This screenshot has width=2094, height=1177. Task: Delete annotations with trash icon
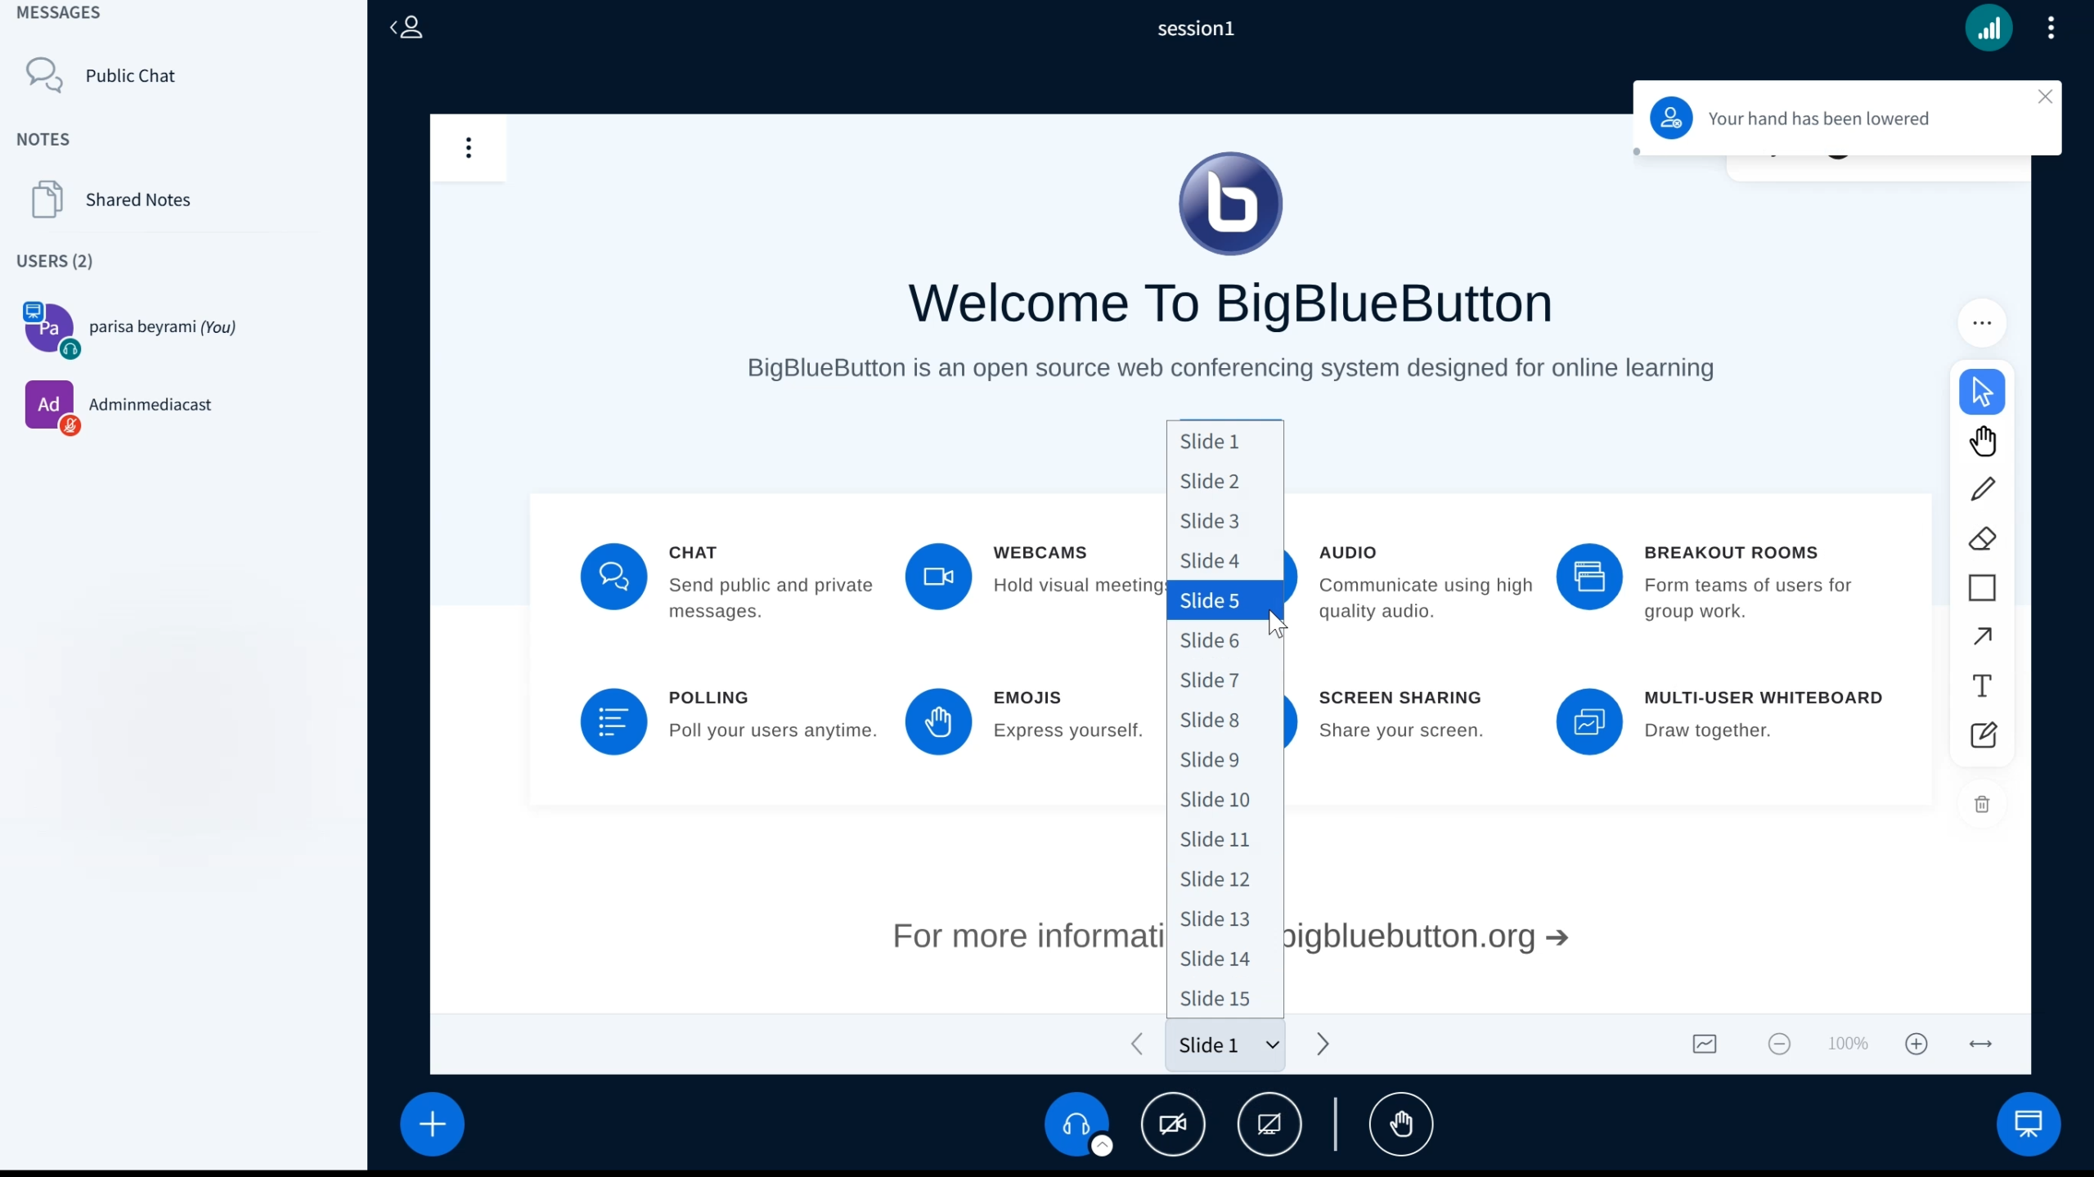(1982, 804)
